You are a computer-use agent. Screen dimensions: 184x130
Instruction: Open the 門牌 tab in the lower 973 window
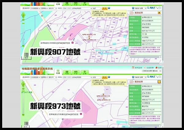click(67, 72)
